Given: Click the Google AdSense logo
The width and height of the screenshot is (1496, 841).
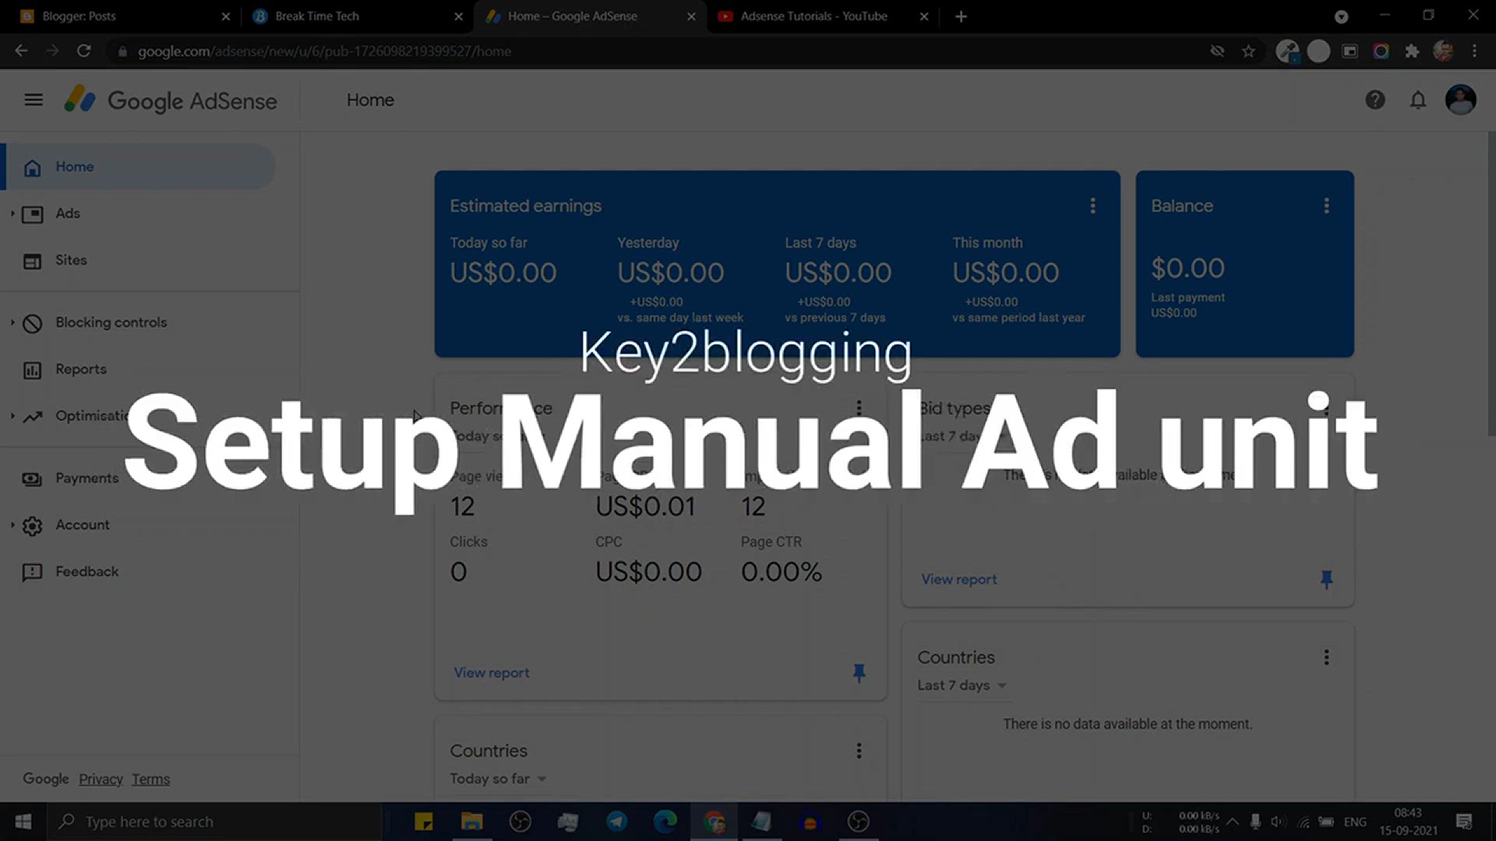Looking at the screenshot, I should pyautogui.click(x=171, y=100).
